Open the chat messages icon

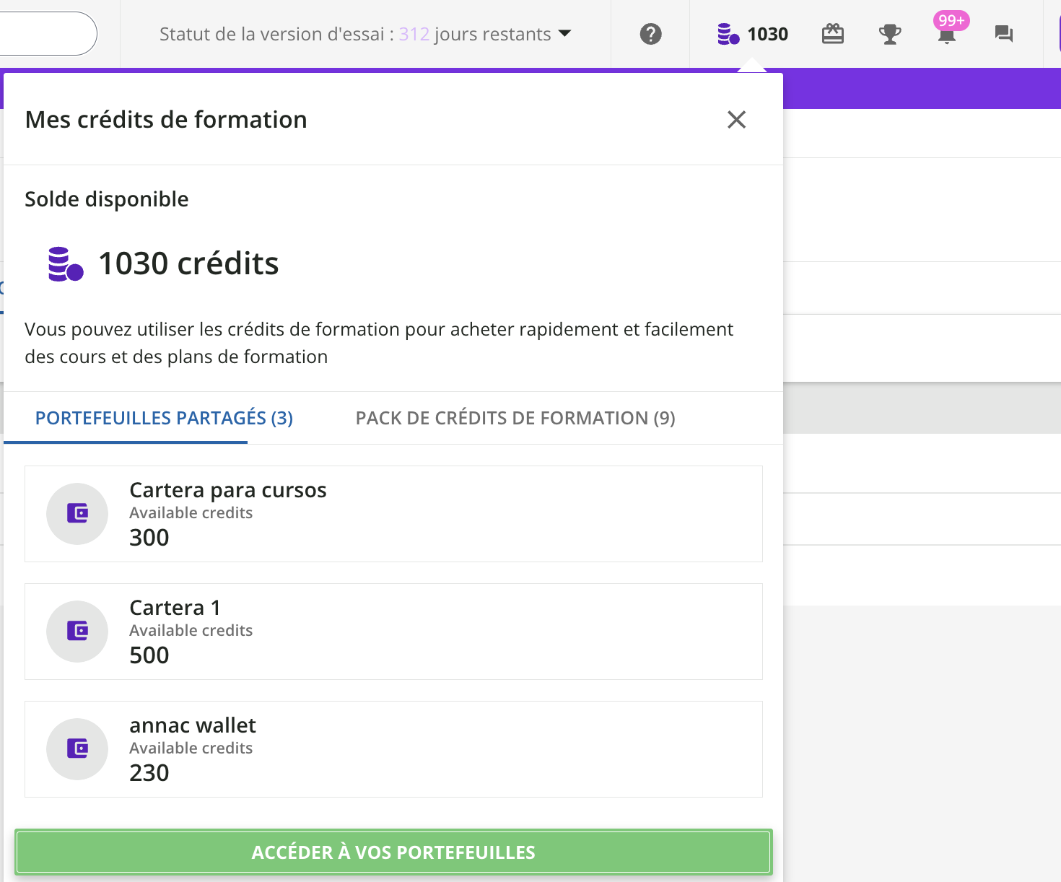[1003, 34]
